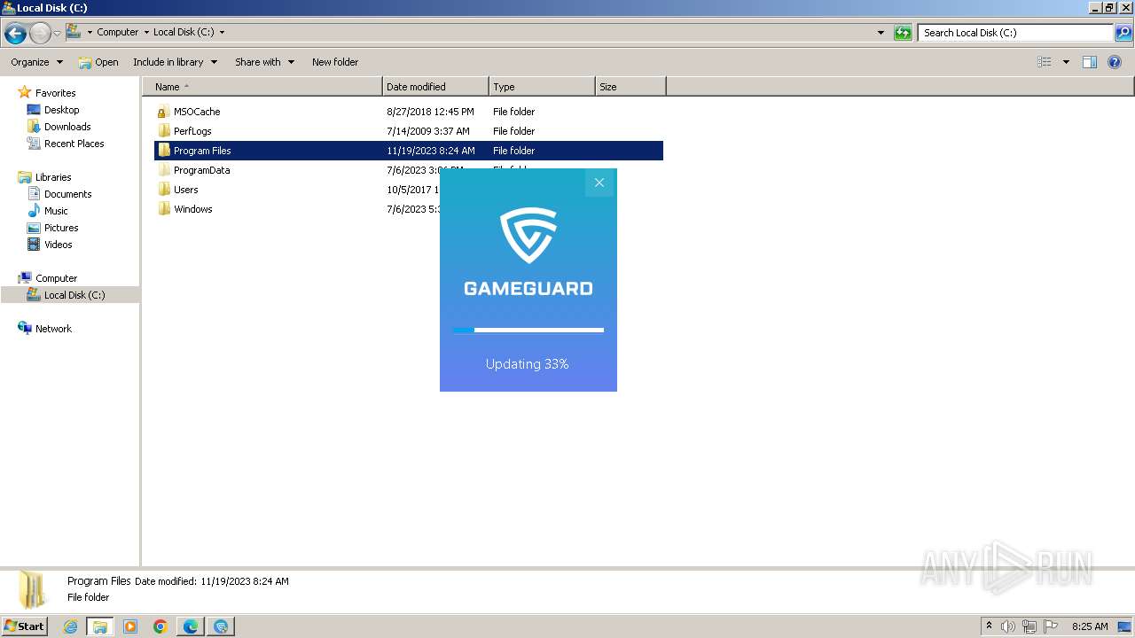Sort by Size column header
The height and width of the screenshot is (638, 1135).
tap(630, 87)
